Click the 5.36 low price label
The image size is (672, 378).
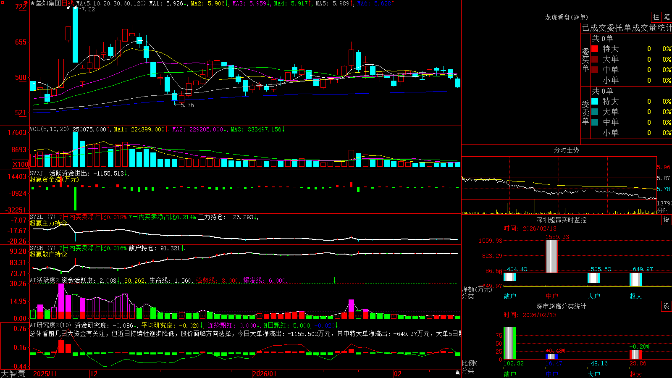(x=187, y=105)
